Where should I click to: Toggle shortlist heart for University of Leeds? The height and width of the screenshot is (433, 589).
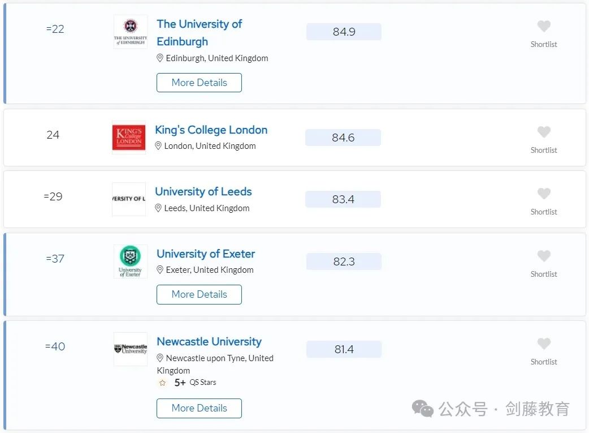(544, 194)
